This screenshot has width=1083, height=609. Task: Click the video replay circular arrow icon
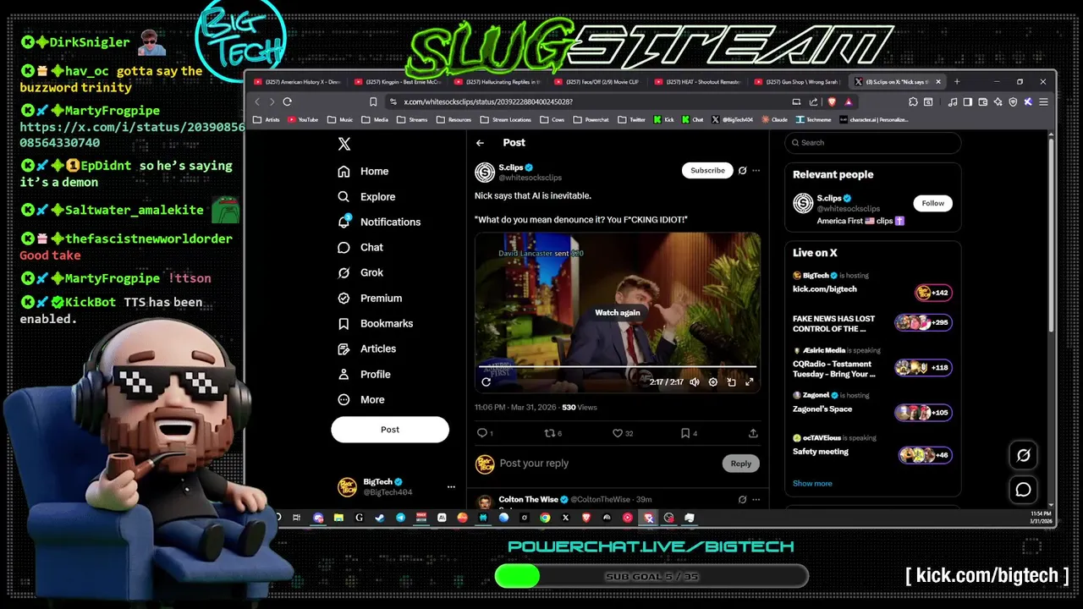[x=486, y=381]
